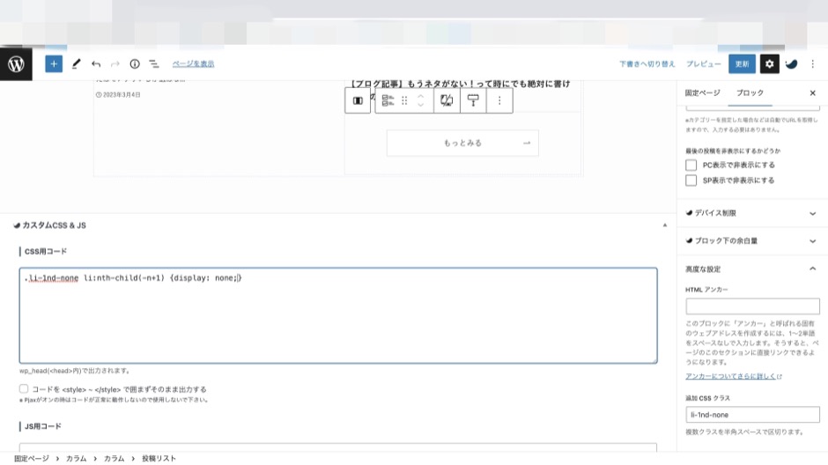The width and height of the screenshot is (828, 465).
Task: Click the paint roller style icon
Action: [x=473, y=100]
